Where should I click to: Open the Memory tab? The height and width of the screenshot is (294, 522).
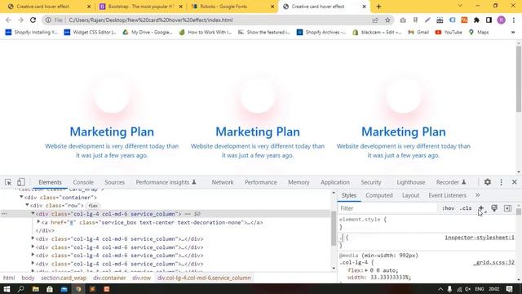(x=299, y=182)
